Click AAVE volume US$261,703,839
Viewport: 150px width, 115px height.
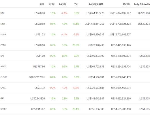tap(95, 66)
